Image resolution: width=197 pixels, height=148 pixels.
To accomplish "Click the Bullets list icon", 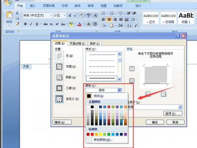I will [x=104, y=13].
